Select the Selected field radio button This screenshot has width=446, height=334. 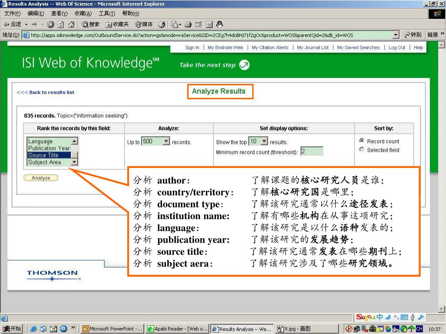[x=362, y=150]
